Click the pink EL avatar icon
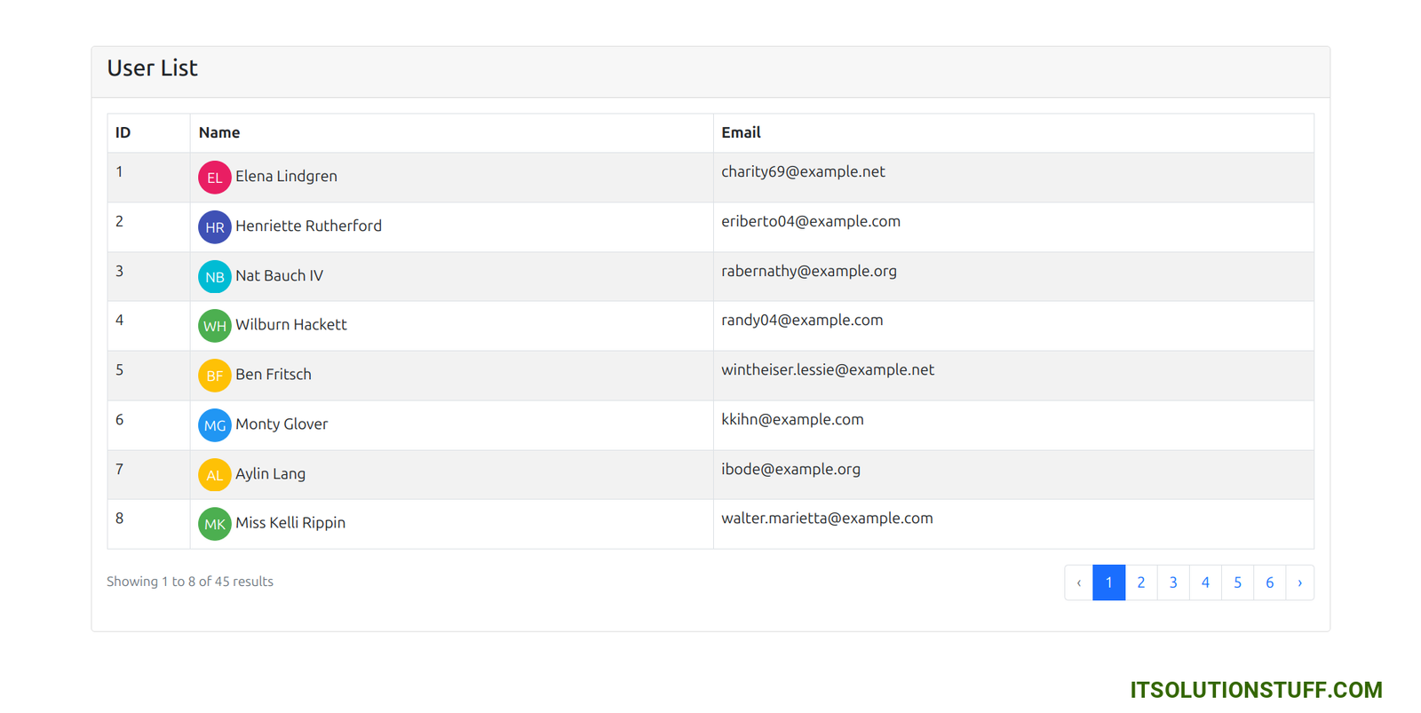The width and height of the screenshot is (1421, 713). [214, 178]
